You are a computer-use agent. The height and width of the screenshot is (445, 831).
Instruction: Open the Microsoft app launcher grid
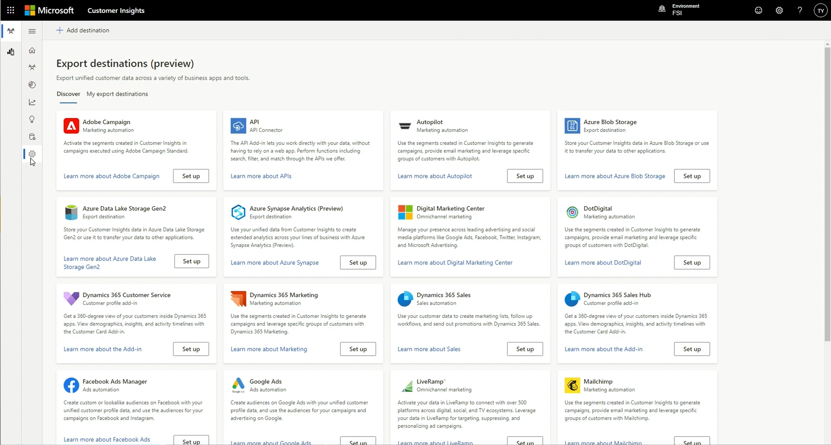(11, 10)
